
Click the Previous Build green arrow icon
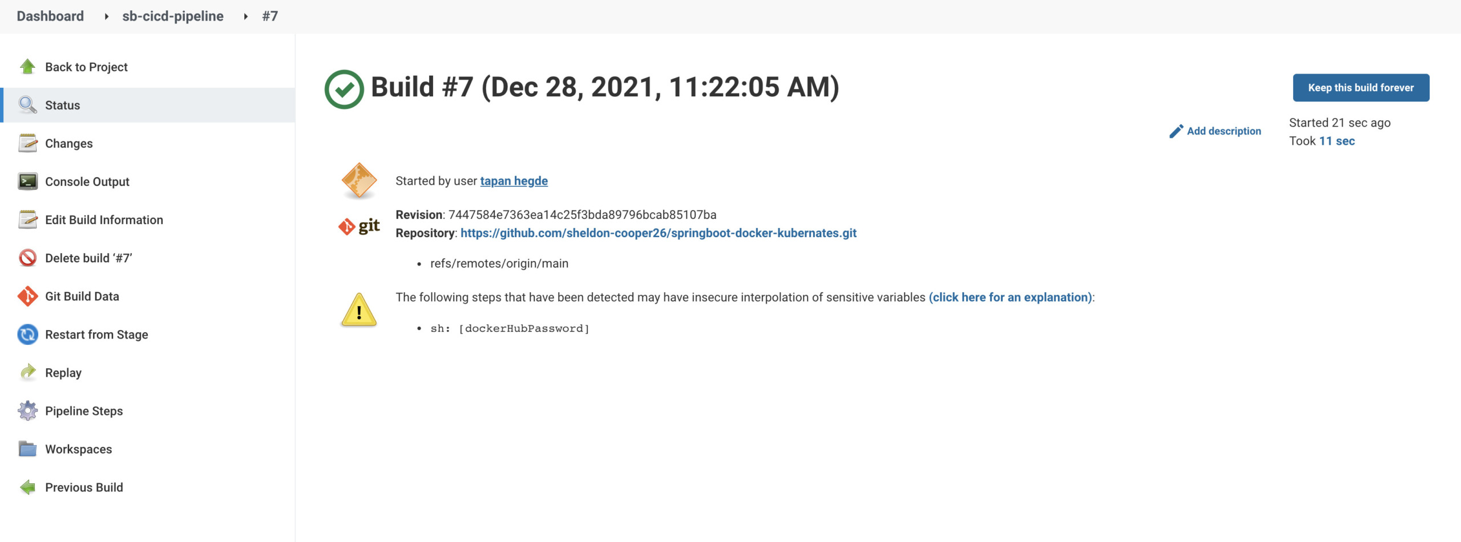point(27,487)
